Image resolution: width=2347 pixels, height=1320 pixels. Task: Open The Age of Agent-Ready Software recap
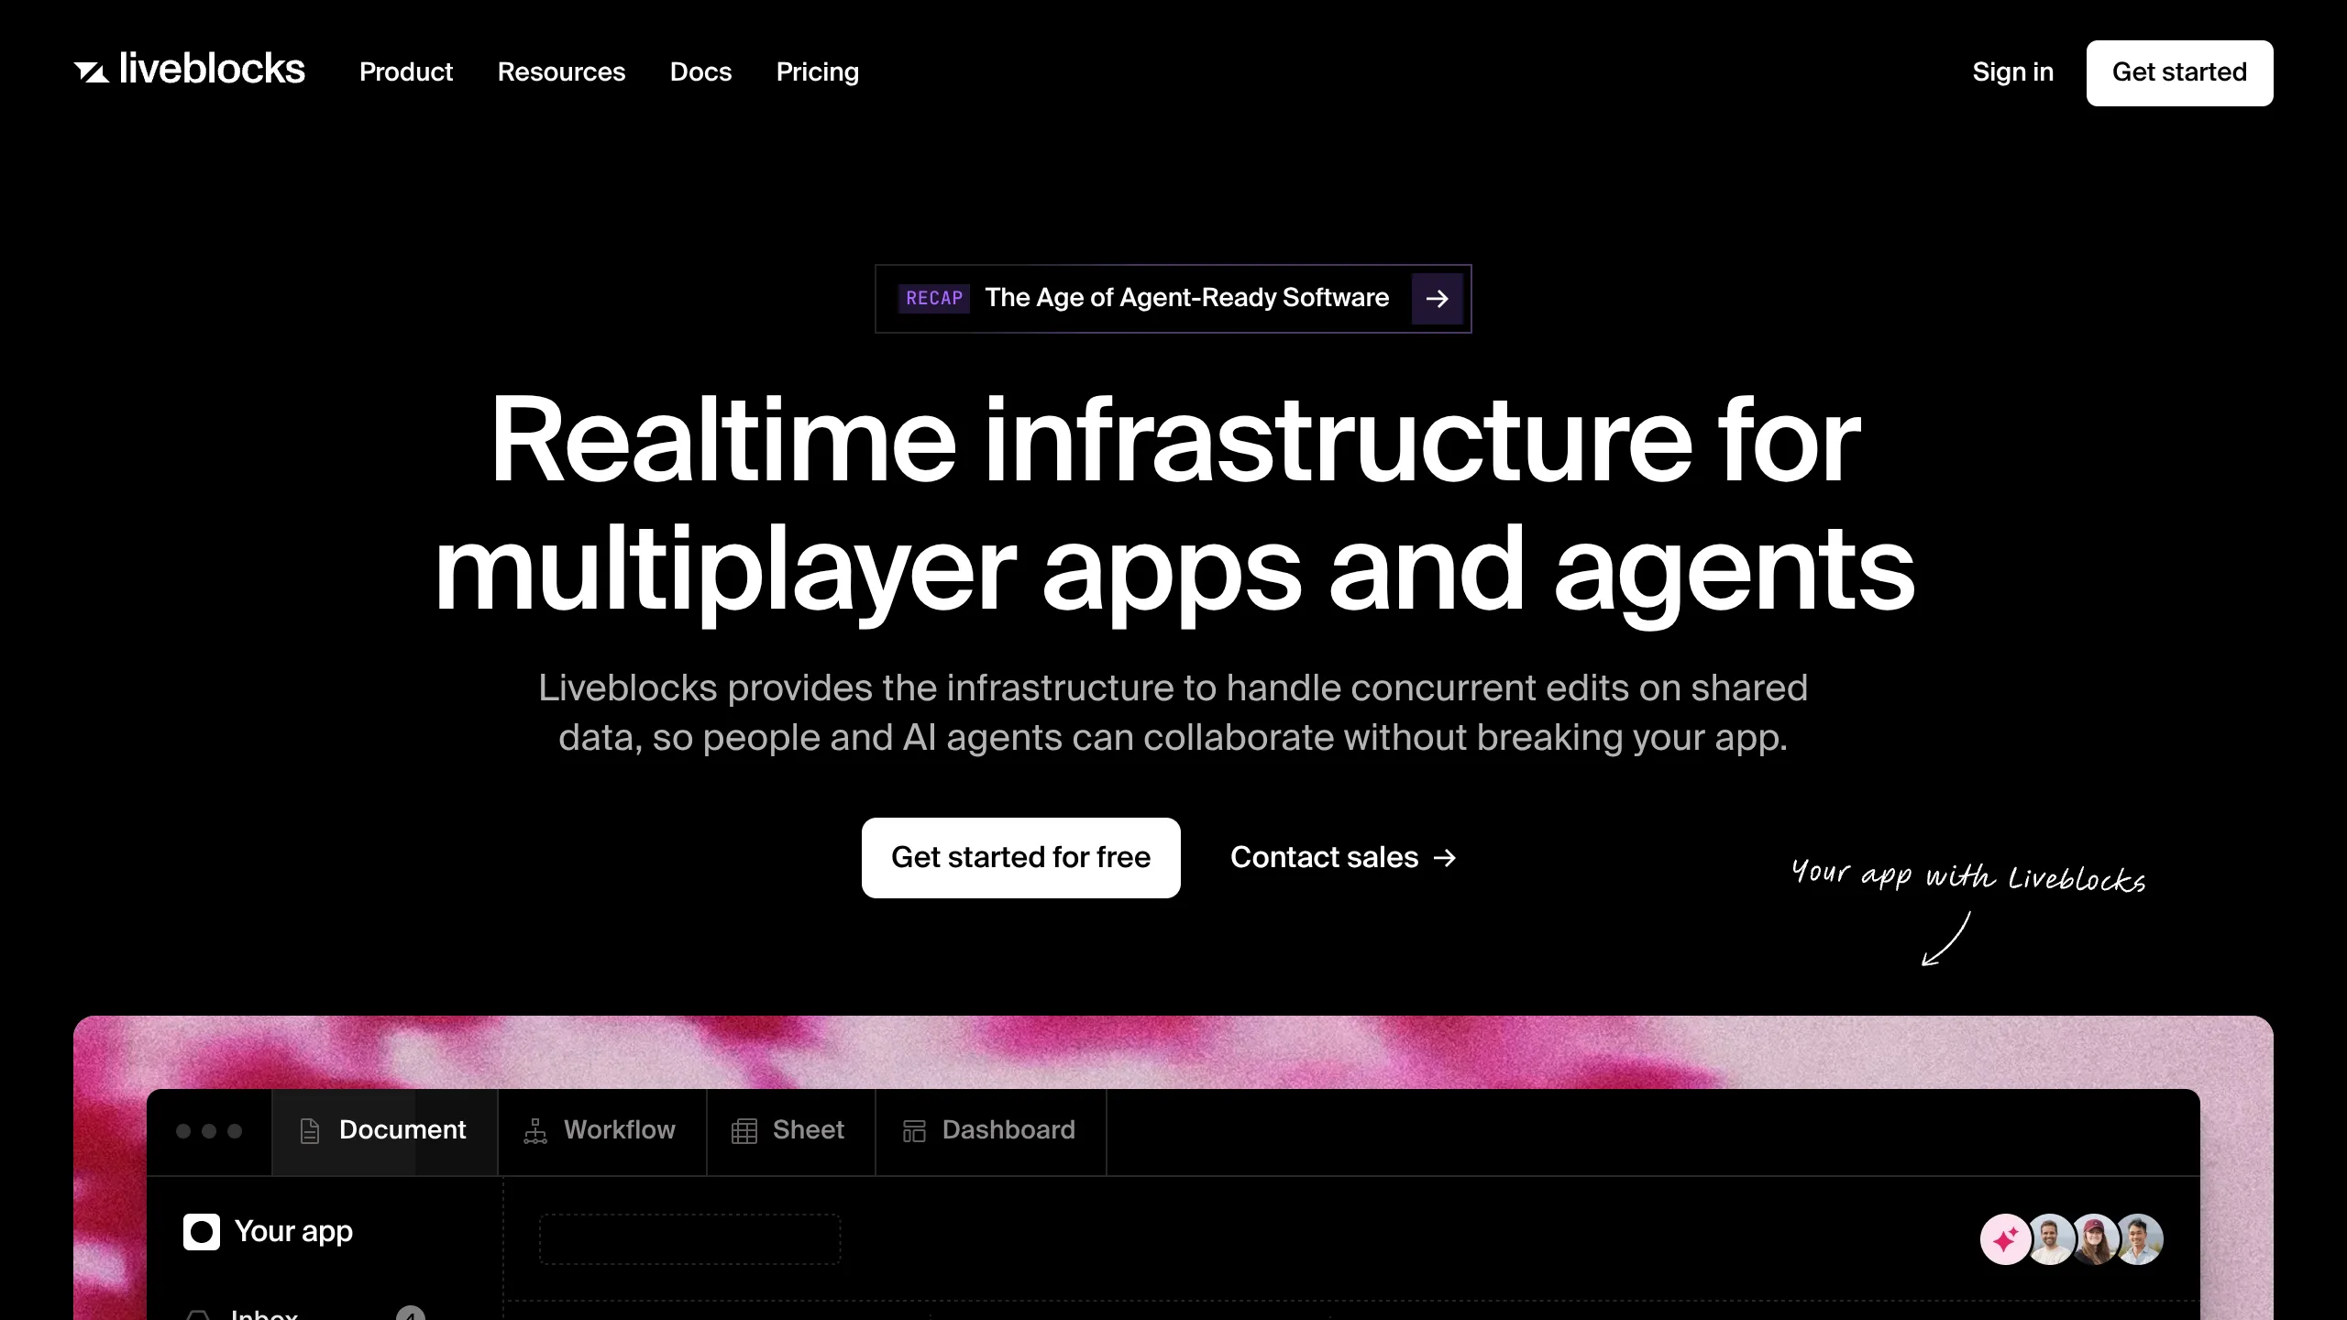[x=1185, y=298]
